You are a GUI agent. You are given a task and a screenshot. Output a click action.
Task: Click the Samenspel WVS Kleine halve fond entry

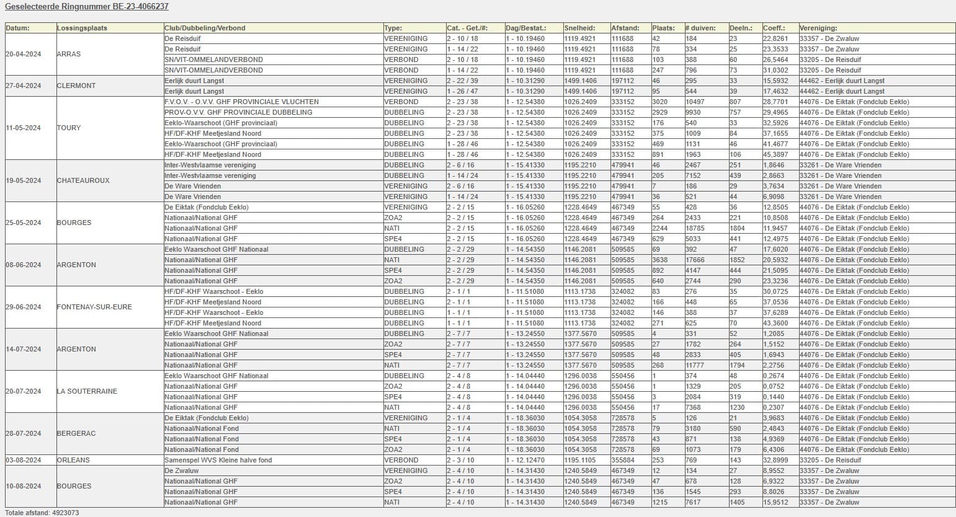[x=218, y=460]
